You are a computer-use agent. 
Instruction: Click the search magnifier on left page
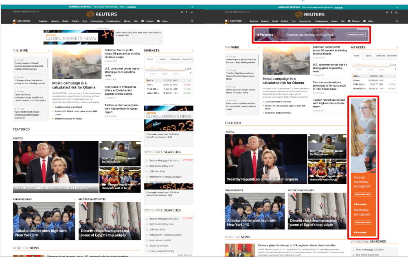click(192, 21)
